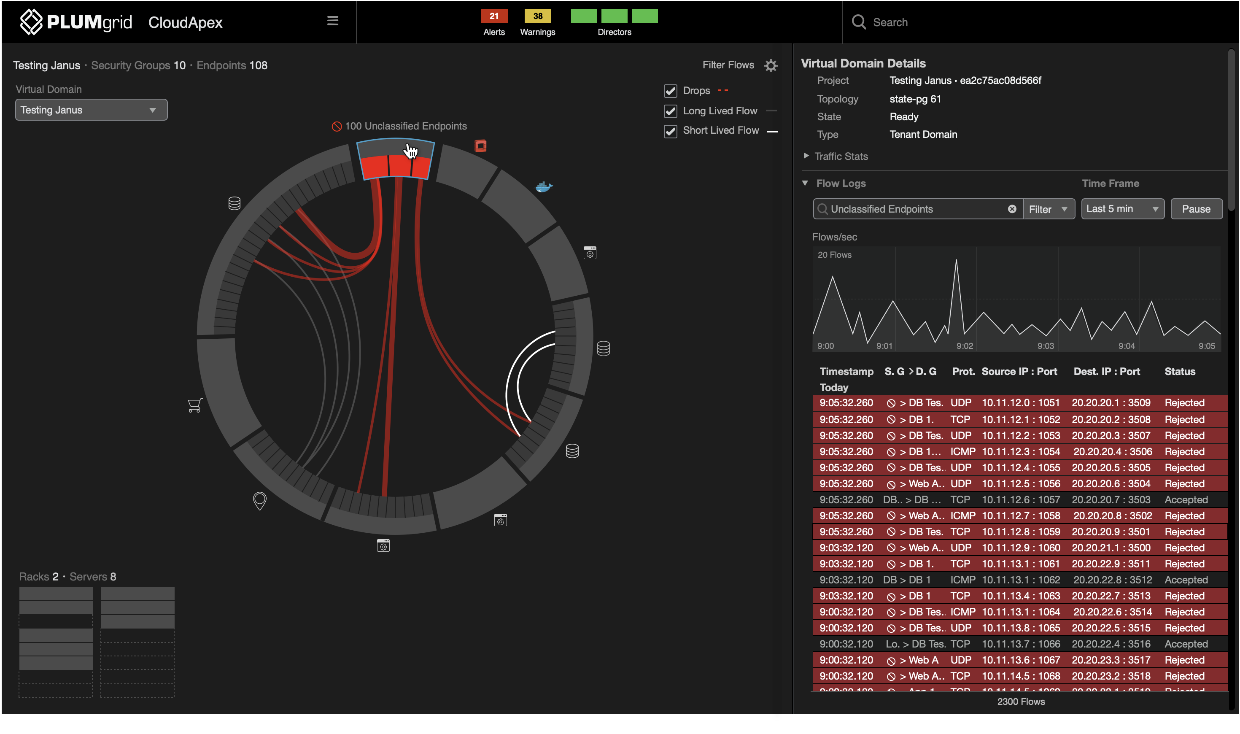Click the Docker whale security group icon
1240x734 pixels.
coord(543,187)
